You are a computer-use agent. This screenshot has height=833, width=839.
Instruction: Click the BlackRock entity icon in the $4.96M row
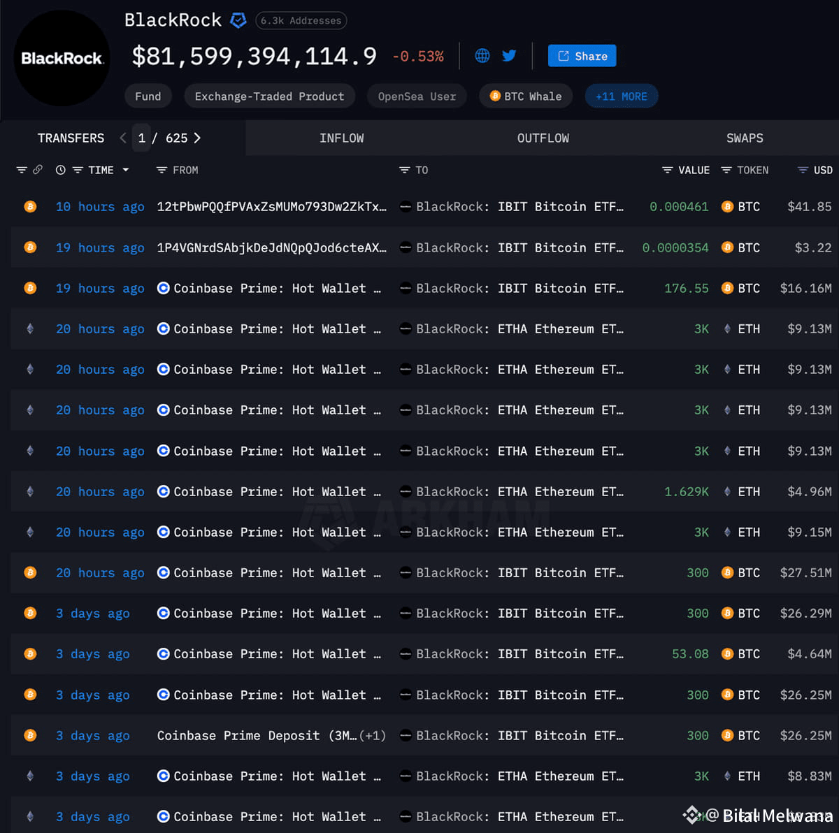point(405,491)
